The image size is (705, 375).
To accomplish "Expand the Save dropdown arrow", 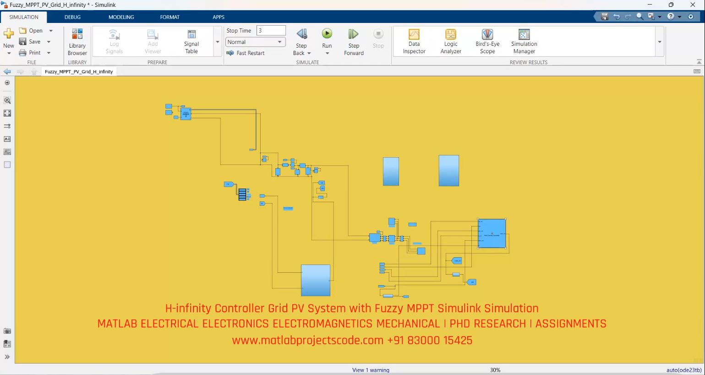I will coord(49,42).
